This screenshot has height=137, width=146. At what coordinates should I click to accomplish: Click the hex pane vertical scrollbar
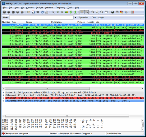pyautogui.click(x=142, y=125)
